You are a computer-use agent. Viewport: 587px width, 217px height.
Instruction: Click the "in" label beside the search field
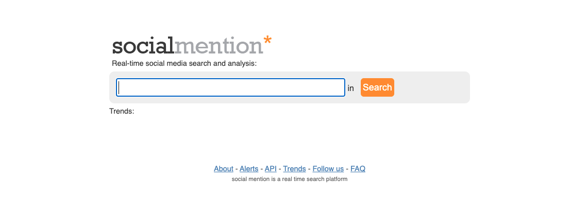[x=350, y=88]
